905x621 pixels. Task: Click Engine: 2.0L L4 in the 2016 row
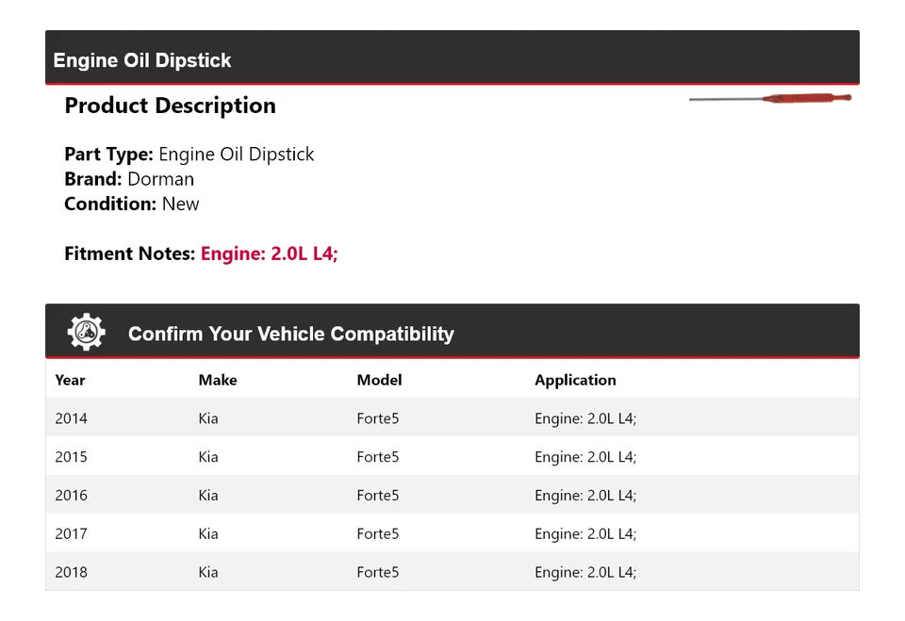[584, 495]
